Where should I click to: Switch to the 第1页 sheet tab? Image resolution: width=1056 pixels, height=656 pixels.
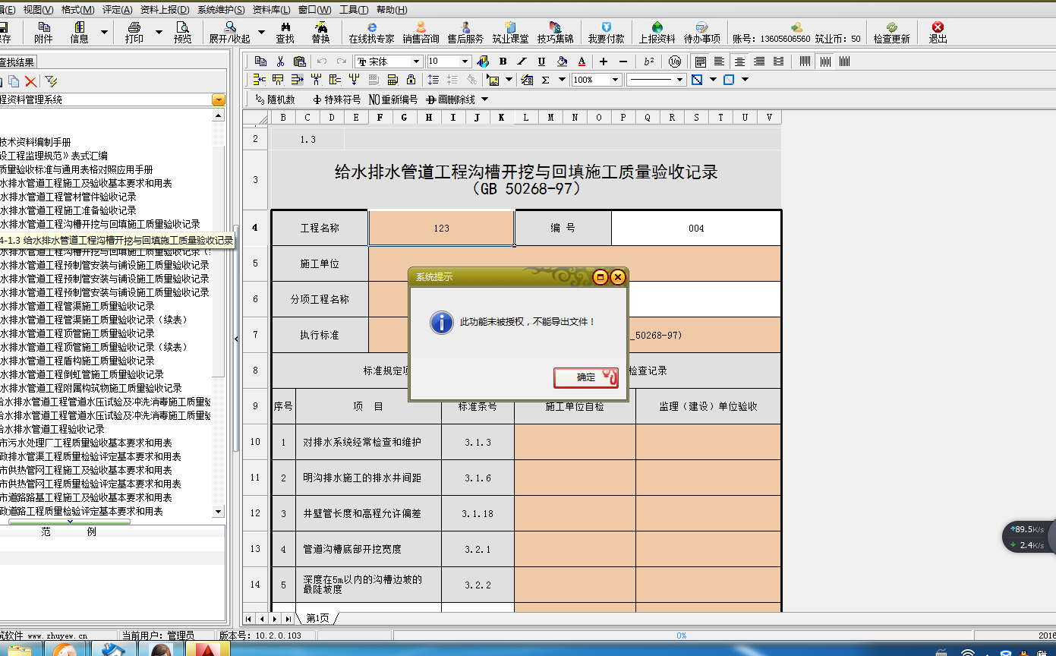[x=317, y=618]
